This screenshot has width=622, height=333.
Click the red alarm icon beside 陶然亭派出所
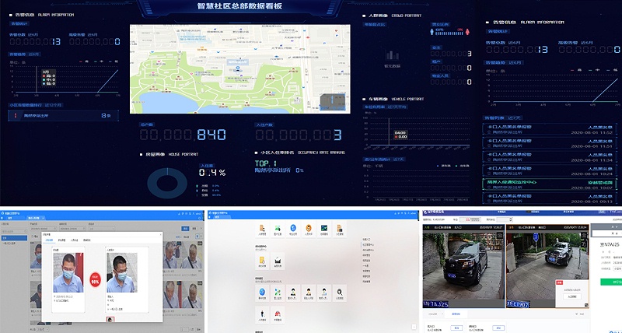pyautogui.click(x=16, y=116)
